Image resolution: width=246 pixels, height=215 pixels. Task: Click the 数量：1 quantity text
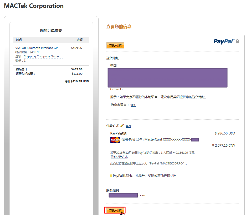point(20,61)
